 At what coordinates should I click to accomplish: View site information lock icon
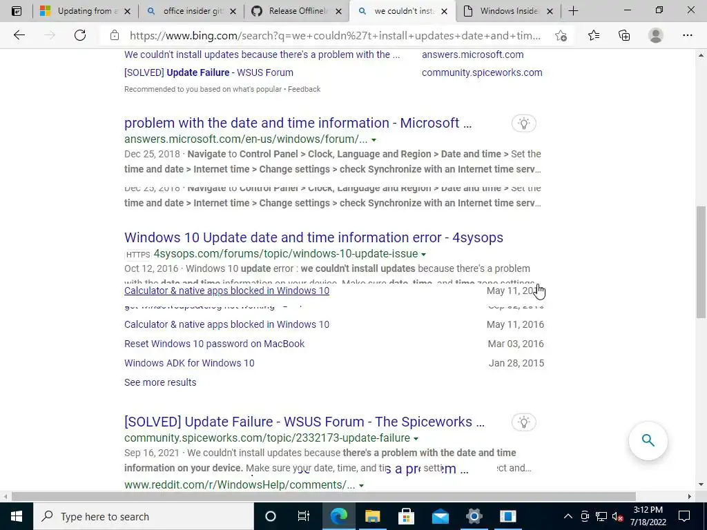click(x=115, y=35)
